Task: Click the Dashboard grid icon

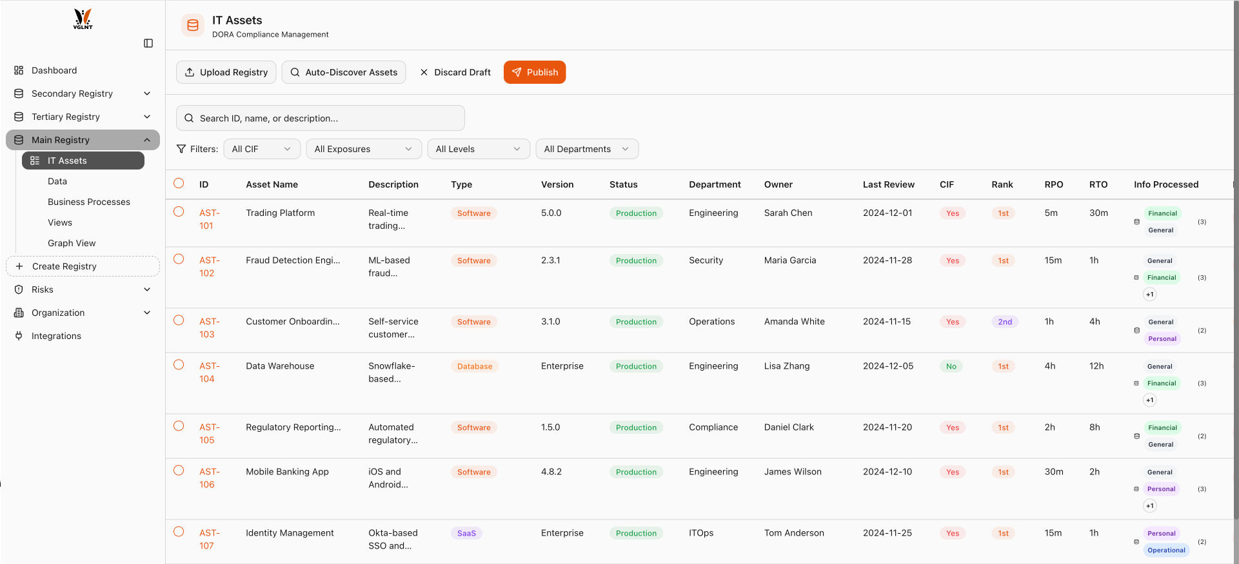Action: (x=19, y=70)
